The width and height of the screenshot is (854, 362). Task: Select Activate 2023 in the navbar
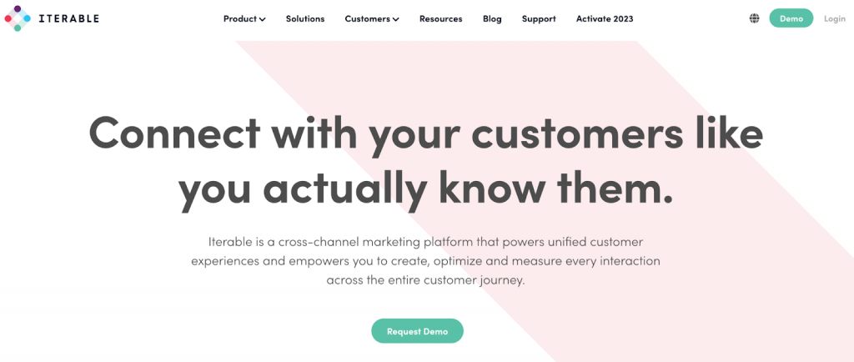(x=605, y=19)
